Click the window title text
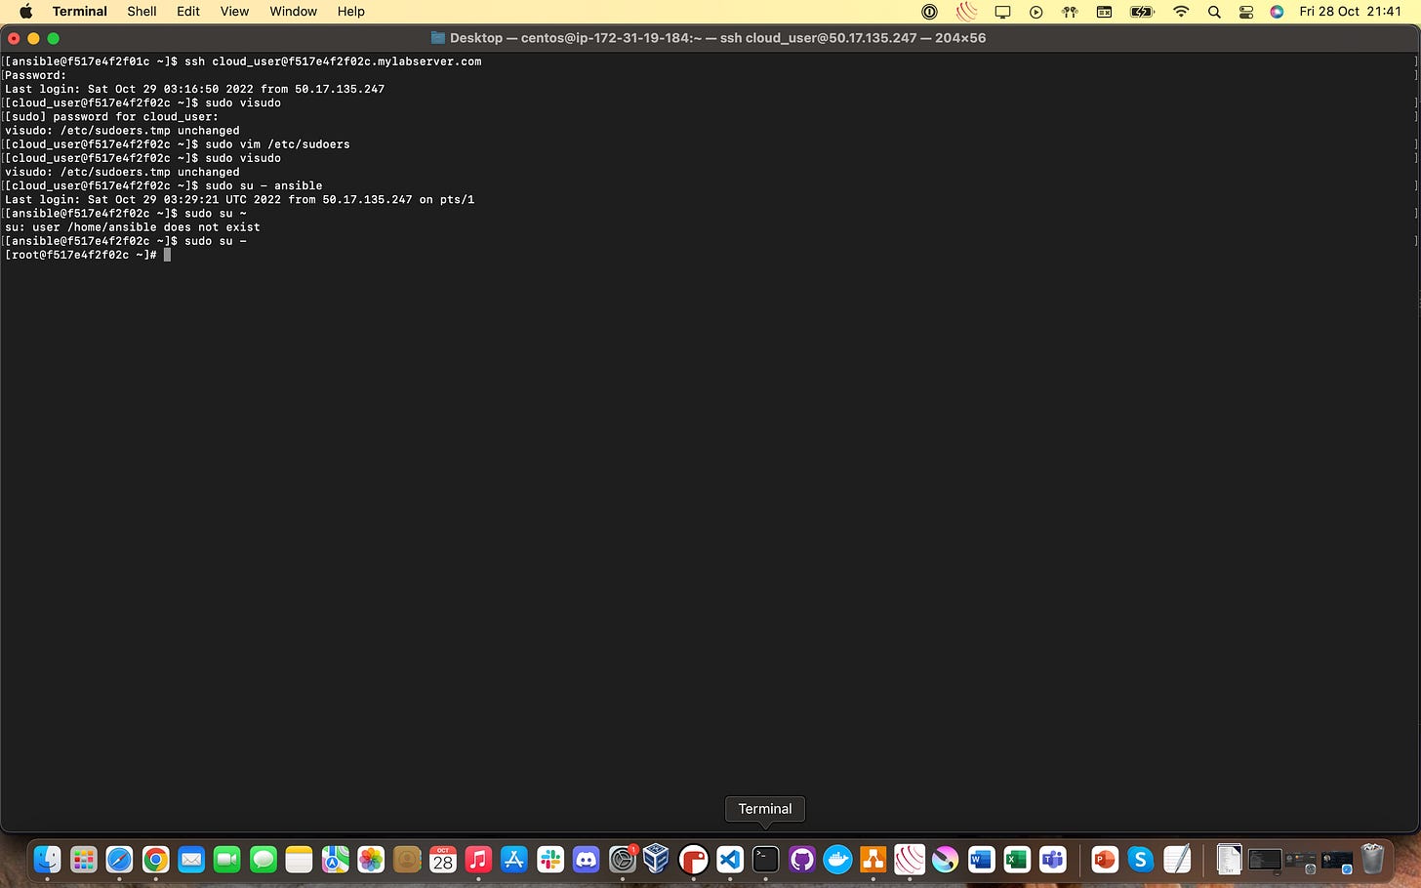Image resolution: width=1421 pixels, height=888 pixels. point(717,38)
